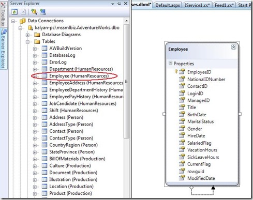253x200 pixels.
Task: Click the Employee (HumanResources) table icon
Action: 44,76
